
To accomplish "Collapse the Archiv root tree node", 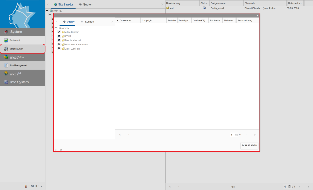I will (56, 28).
